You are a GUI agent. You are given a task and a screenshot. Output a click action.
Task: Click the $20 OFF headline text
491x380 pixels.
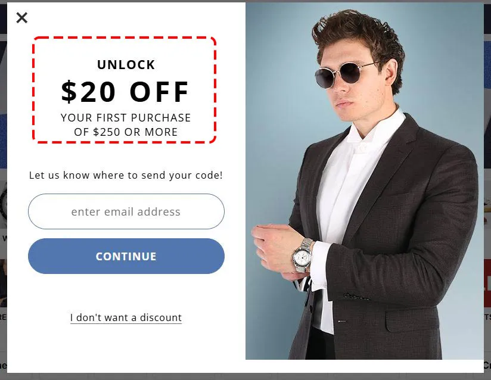click(x=125, y=91)
